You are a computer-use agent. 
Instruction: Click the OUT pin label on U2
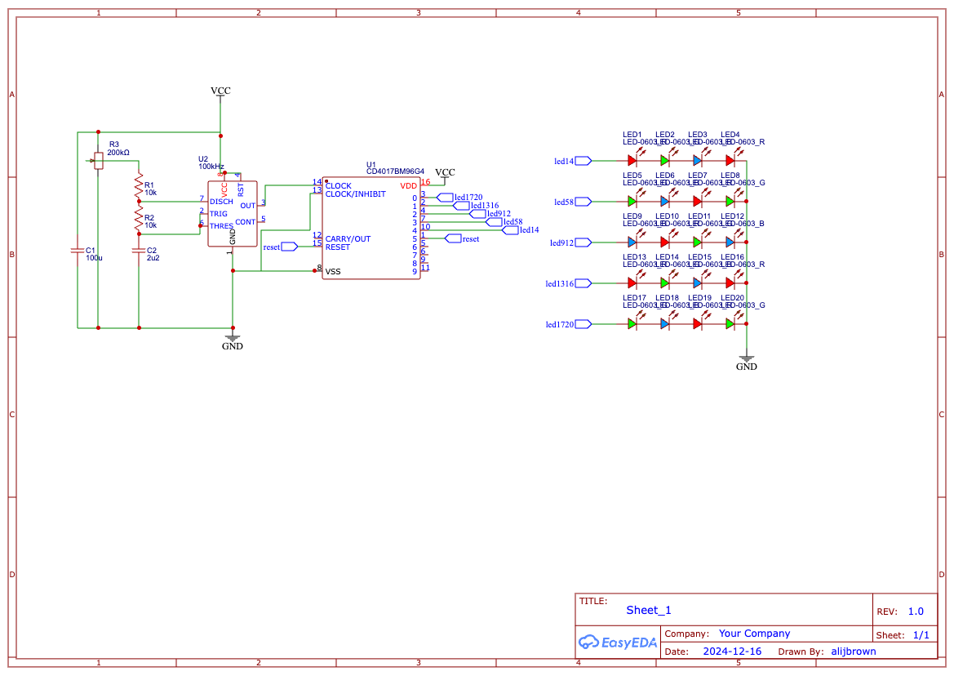[247, 206]
